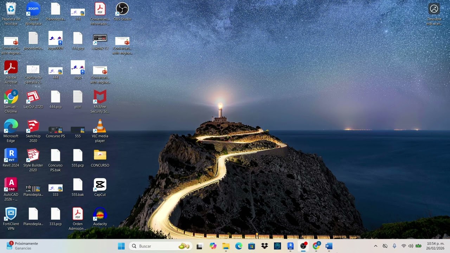
Task: Open Microsoft Edge desktop shortcut
Action: pos(11,131)
